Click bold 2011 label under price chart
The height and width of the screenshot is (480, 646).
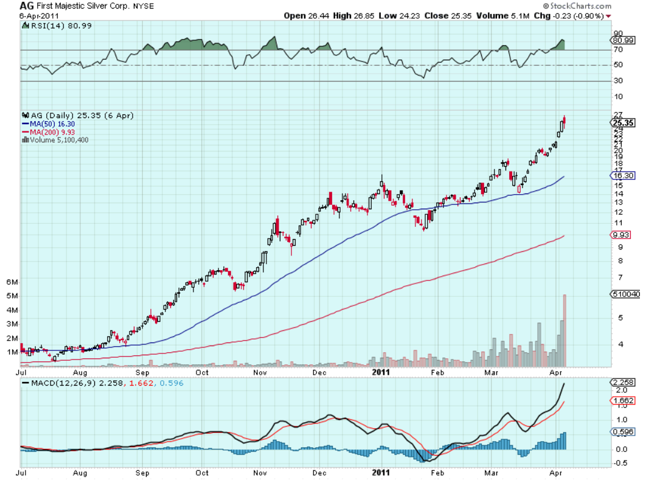click(x=381, y=372)
